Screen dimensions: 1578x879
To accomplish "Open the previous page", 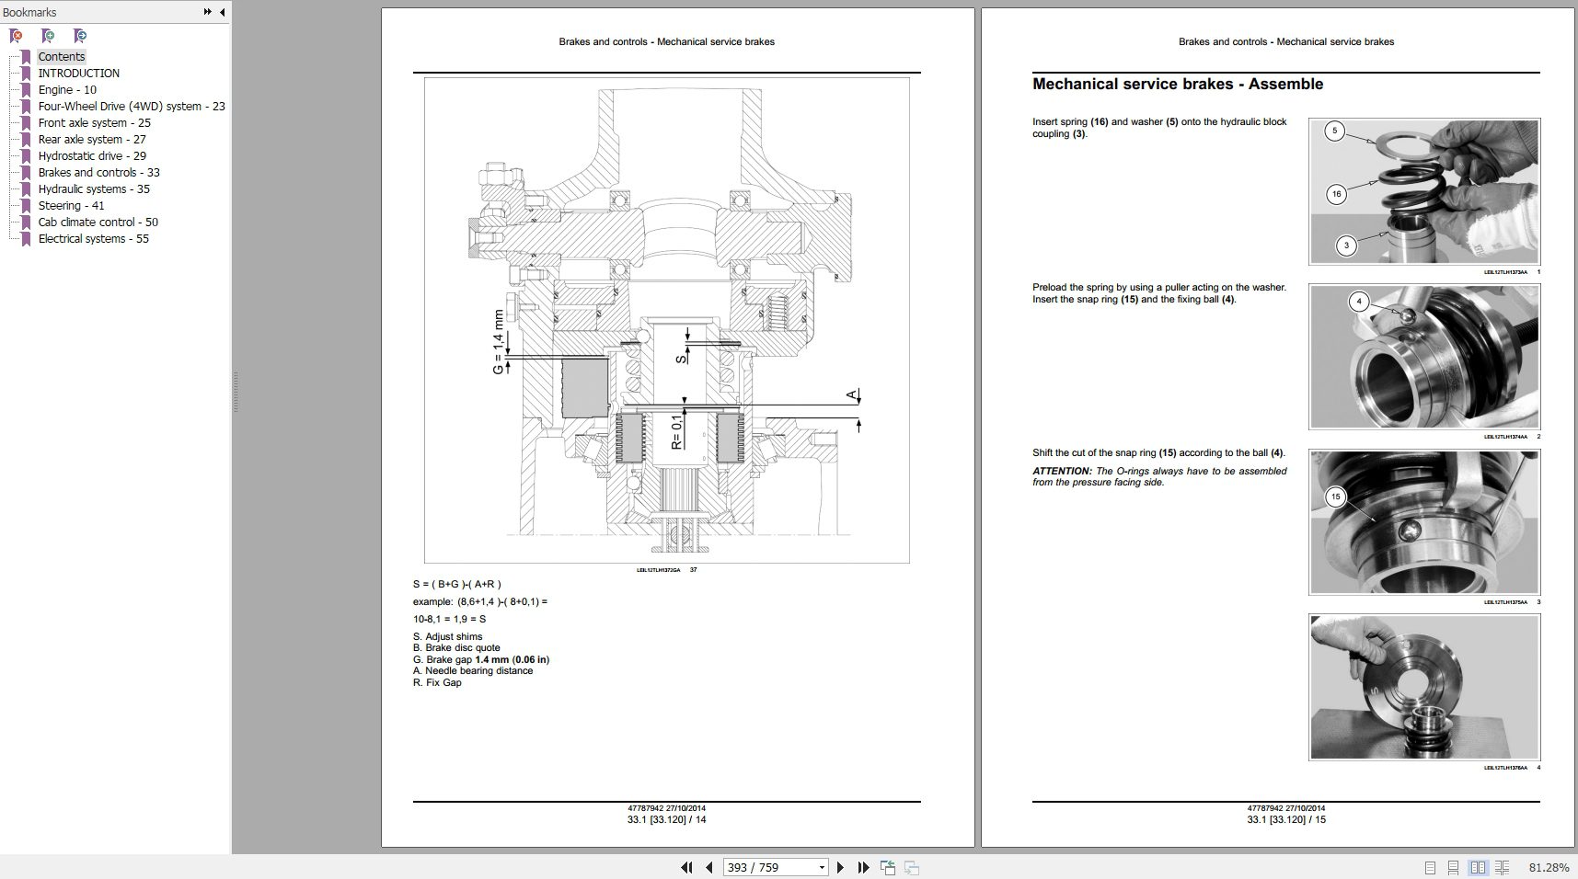I will point(708,867).
